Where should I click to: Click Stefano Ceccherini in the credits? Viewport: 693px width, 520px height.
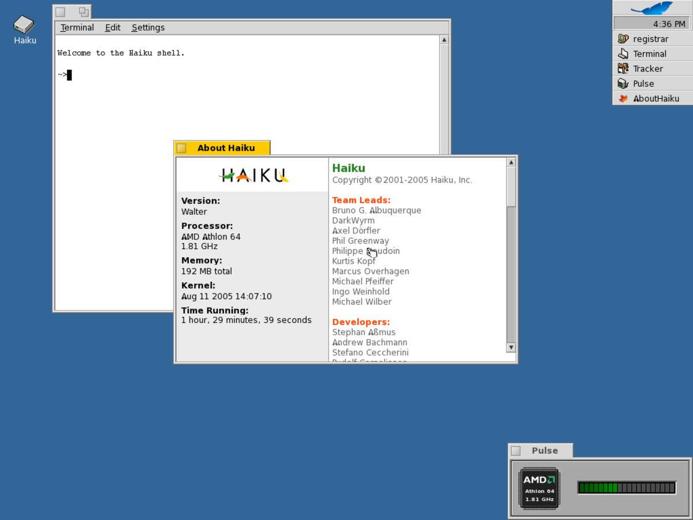[370, 352]
